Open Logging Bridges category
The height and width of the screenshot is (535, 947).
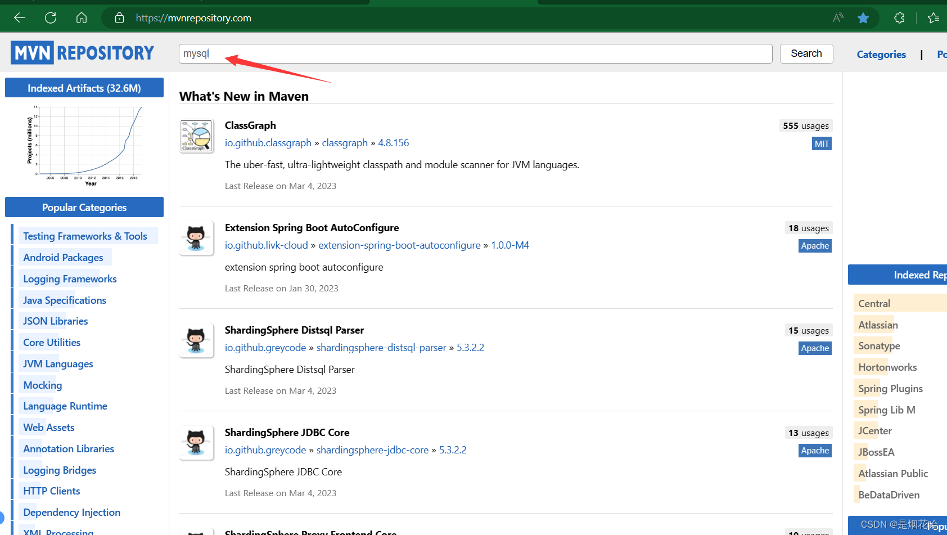point(60,470)
